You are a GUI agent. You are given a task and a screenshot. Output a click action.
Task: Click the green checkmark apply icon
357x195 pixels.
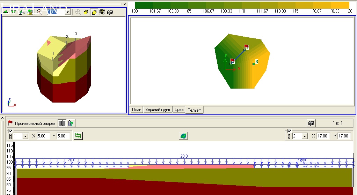(183, 136)
